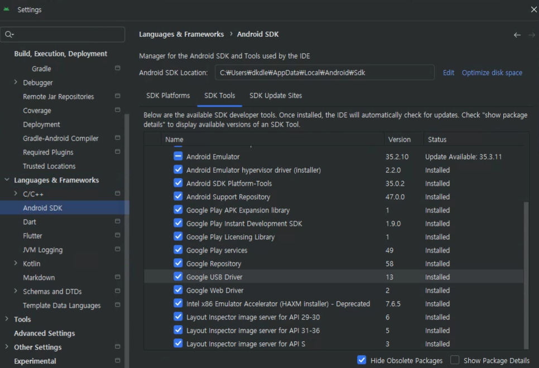This screenshot has width=539, height=368.
Task: Click the Optimize disk space link
Action: 492,73
